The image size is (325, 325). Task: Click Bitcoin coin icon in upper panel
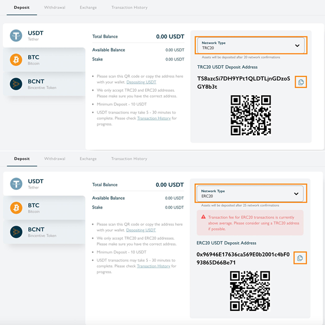click(16, 60)
